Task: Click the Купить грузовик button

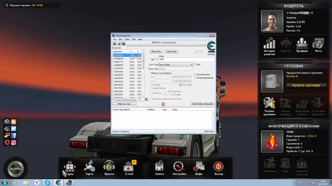Action: point(306,85)
